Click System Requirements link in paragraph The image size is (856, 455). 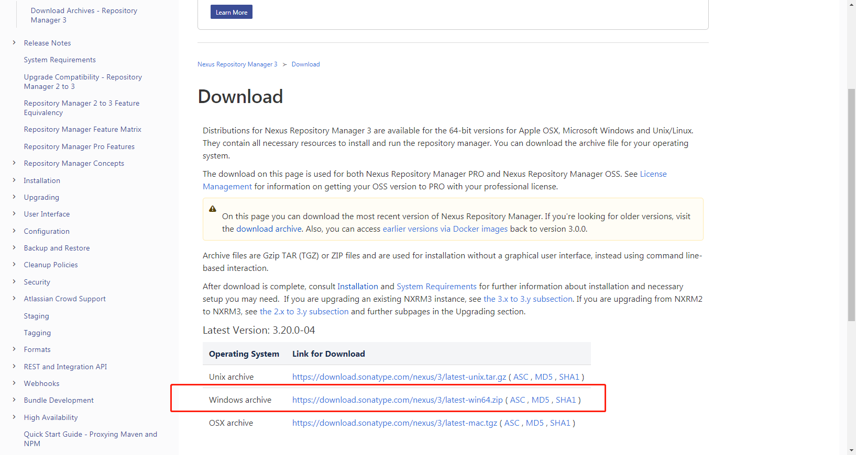click(436, 287)
